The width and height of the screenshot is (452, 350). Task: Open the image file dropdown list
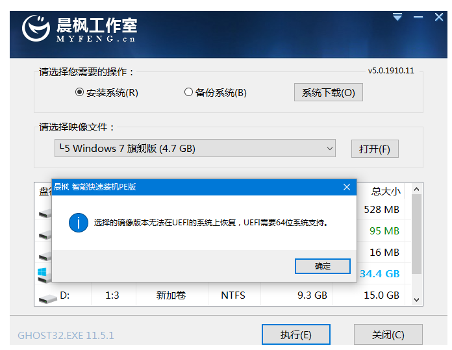(195, 148)
